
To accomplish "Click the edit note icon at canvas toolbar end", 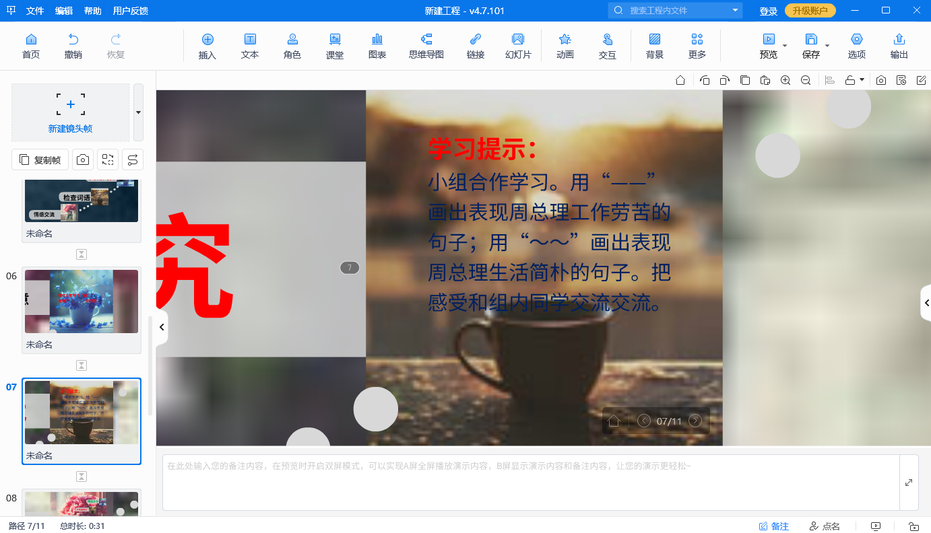I will pyautogui.click(x=922, y=80).
